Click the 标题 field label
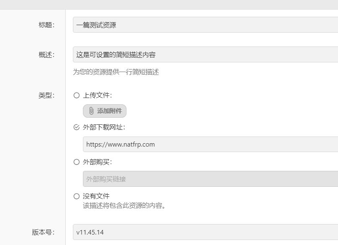 click(x=46, y=25)
